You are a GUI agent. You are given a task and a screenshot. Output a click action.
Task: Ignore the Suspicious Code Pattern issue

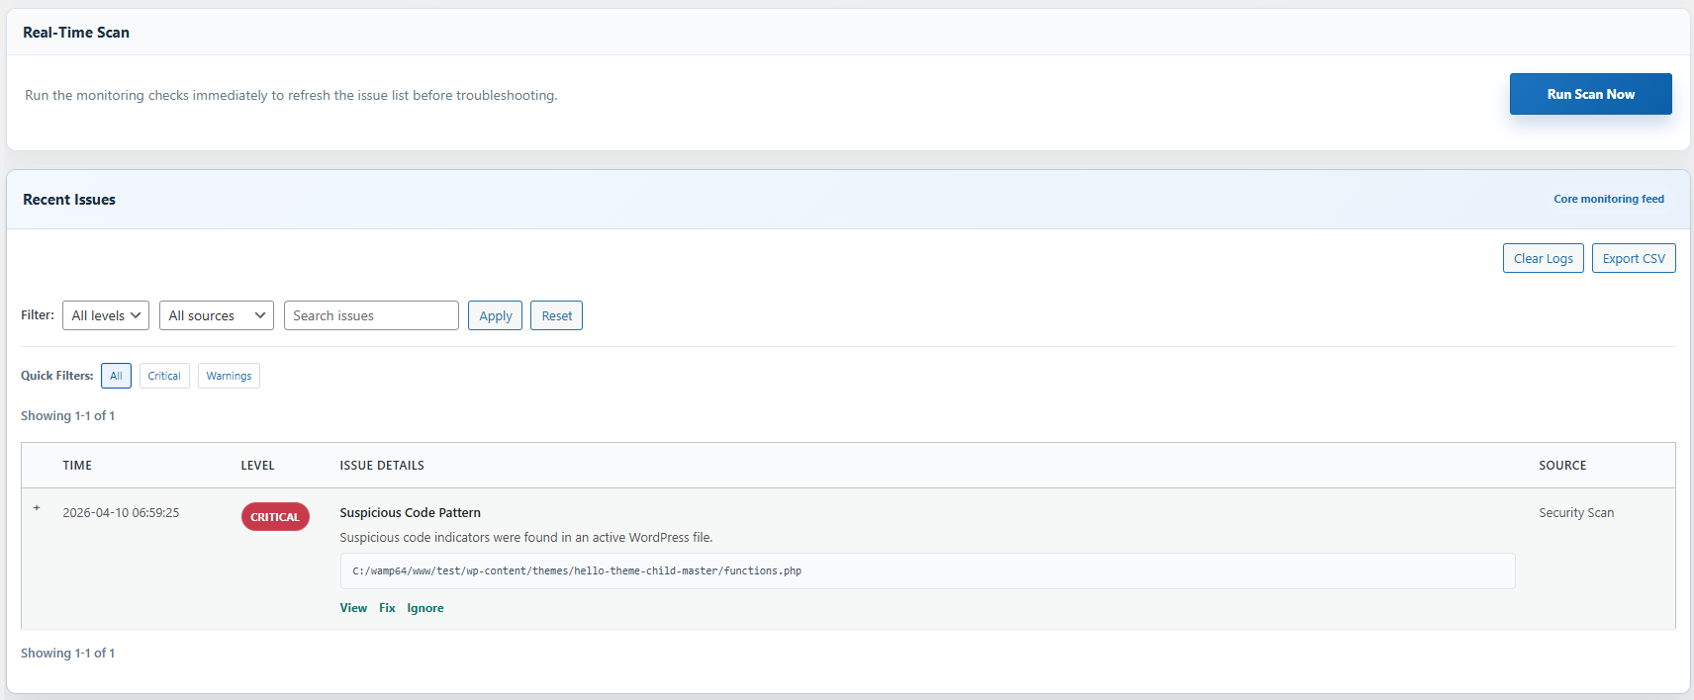point(425,608)
